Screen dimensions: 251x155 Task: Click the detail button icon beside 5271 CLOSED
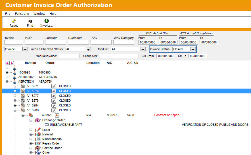click(54, 86)
